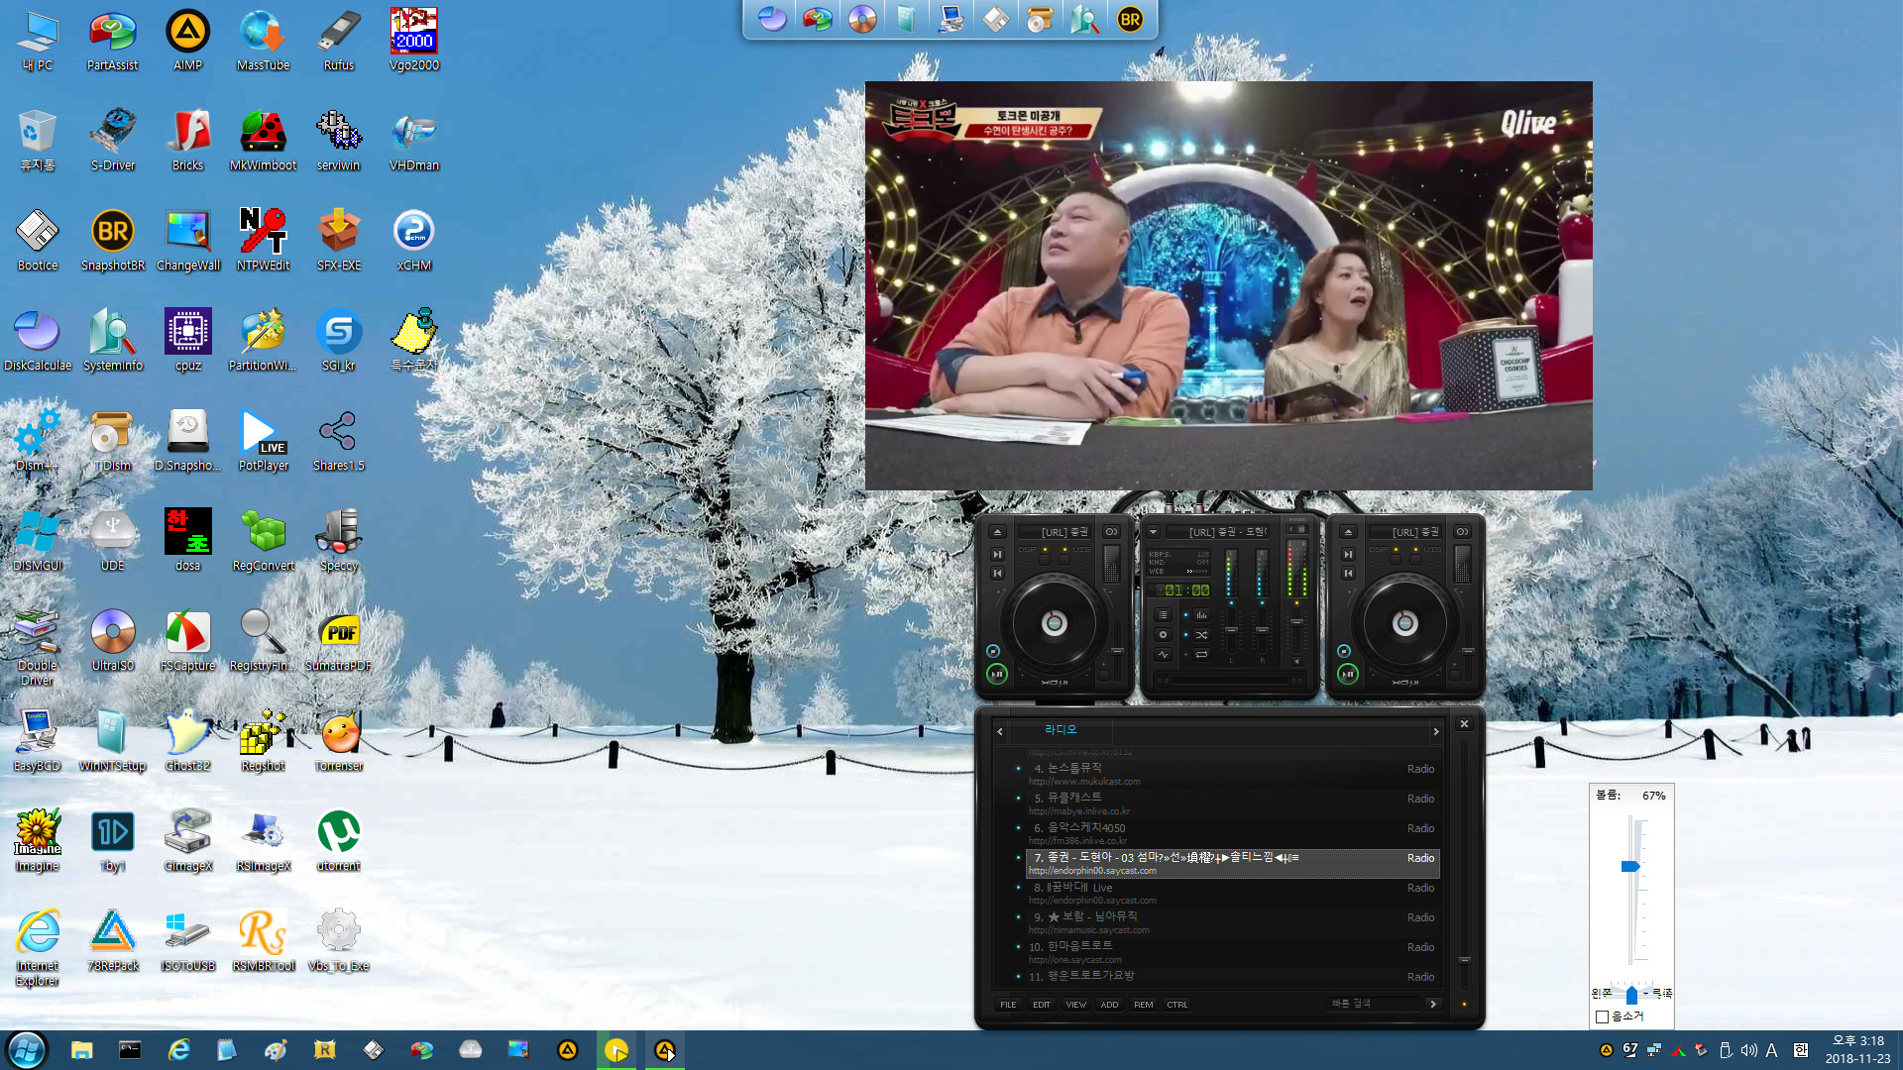Open the mixer main menu dropdown arrow
Screen dimensions: 1903x1070
tap(1153, 532)
